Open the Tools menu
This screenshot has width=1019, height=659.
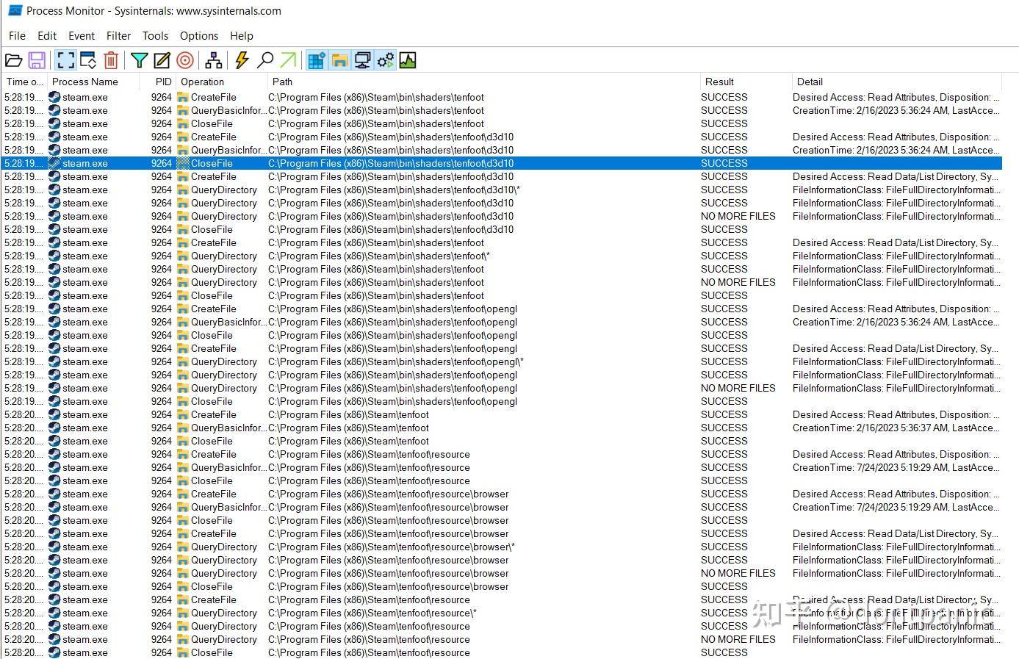coord(155,35)
